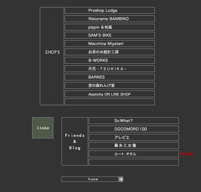Click the green links box
Screen dimensions: 201x192
pyautogui.click(x=43, y=128)
